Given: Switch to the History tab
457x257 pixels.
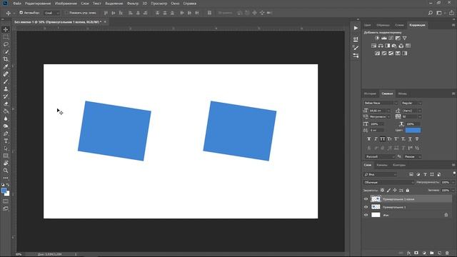Looking at the screenshot, I should click(370, 94).
